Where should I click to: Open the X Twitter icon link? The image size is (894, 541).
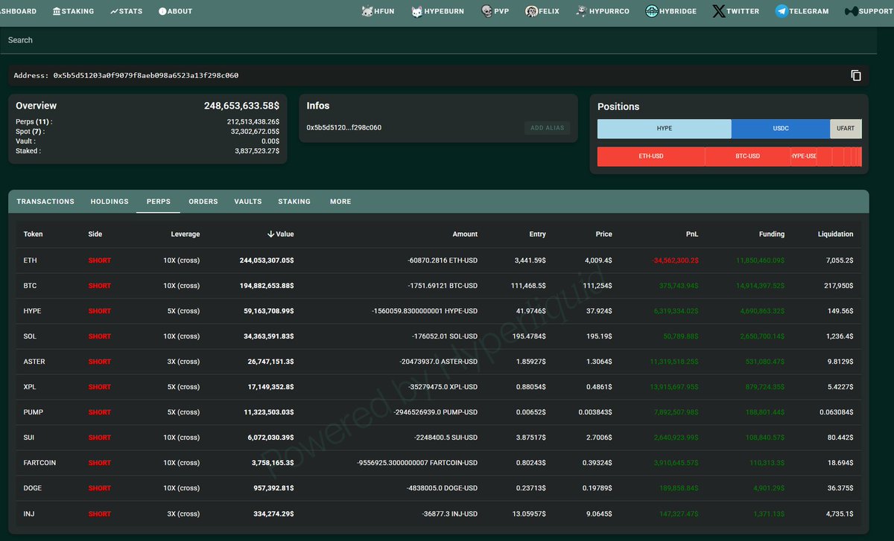pyautogui.click(x=718, y=11)
